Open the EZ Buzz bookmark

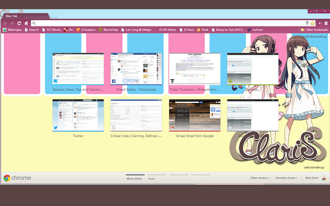pos(187,30)
